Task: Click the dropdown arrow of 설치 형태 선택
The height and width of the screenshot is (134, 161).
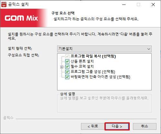Action: 149,49
